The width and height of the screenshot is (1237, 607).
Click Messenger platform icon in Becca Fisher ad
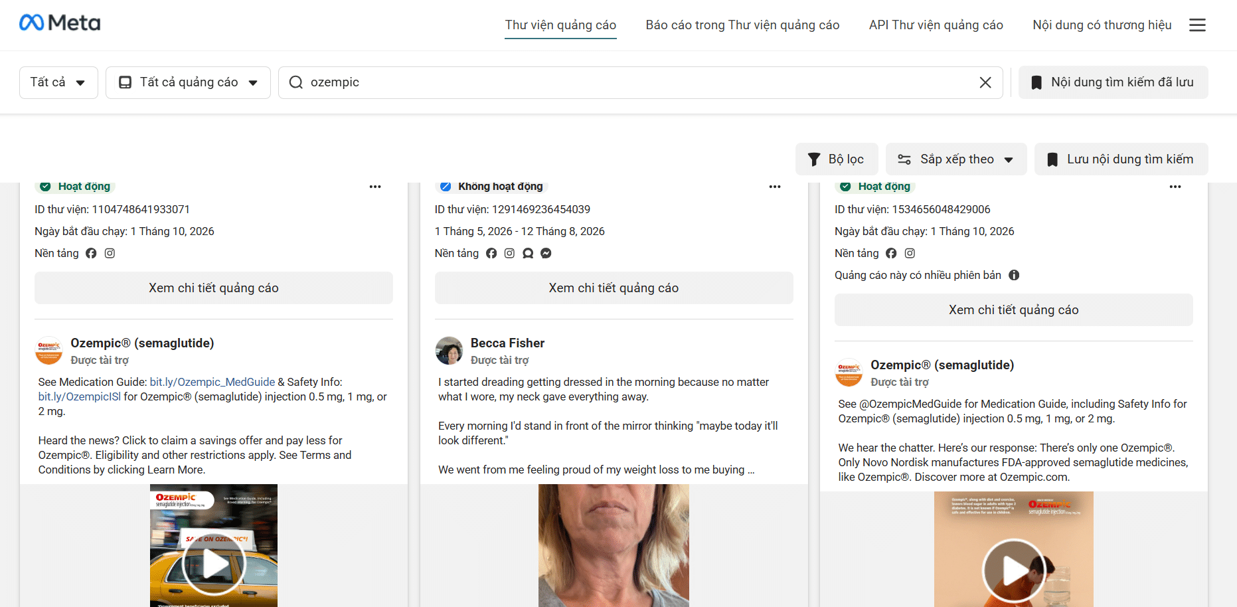546,253
